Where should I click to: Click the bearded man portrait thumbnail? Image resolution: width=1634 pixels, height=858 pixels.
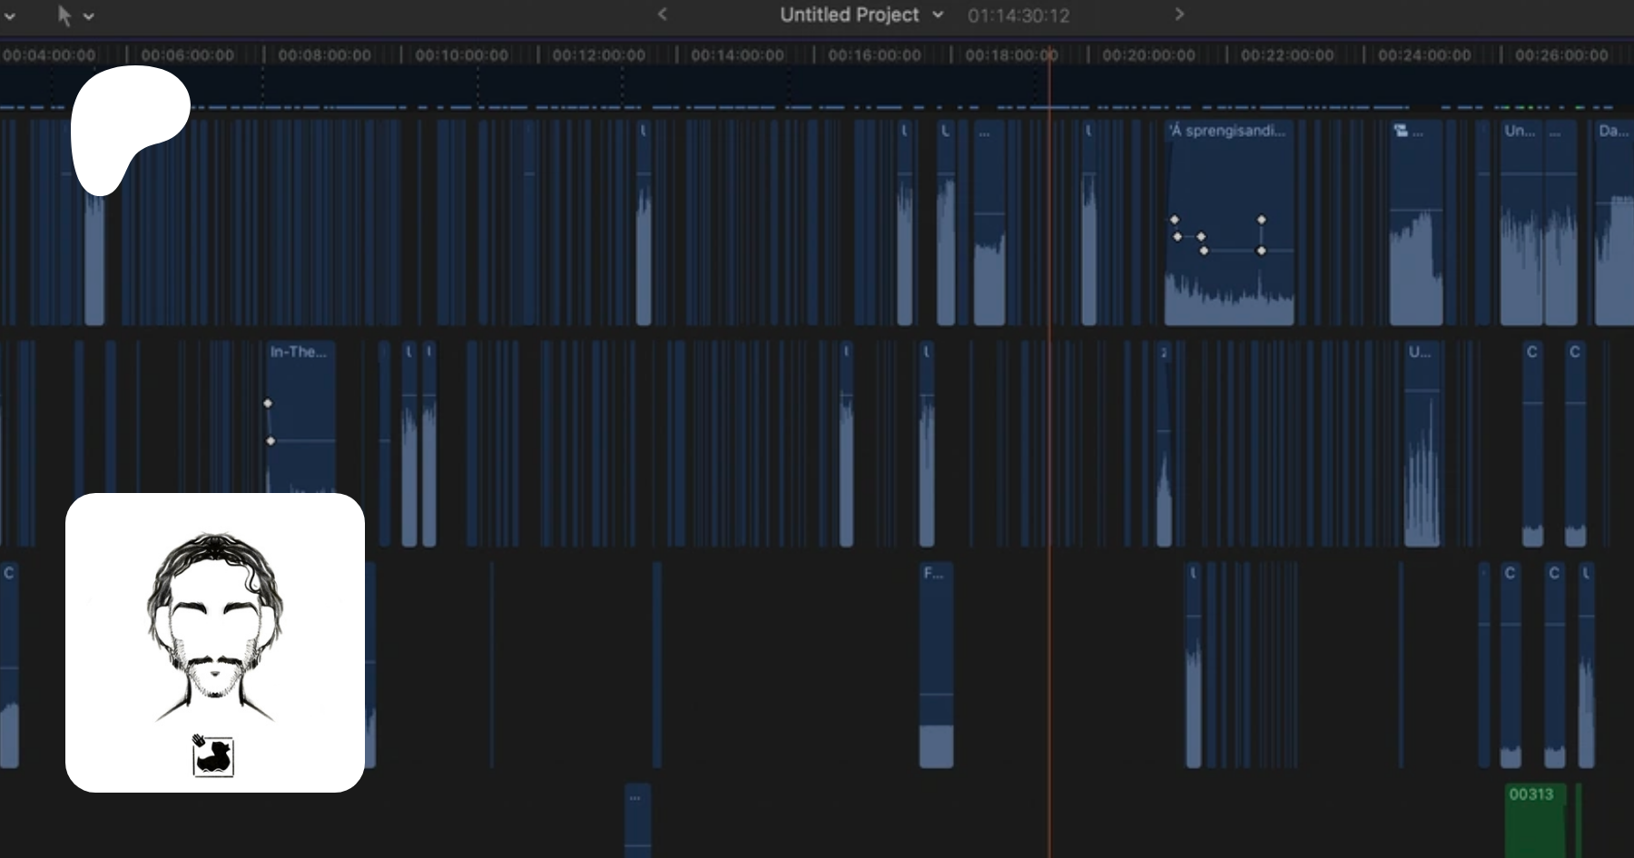click(214, 626)
